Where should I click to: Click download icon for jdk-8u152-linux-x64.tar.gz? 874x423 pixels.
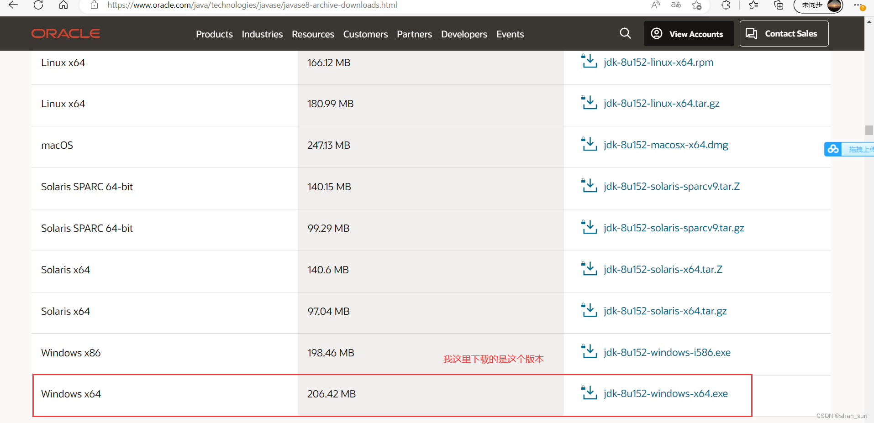coord(589,102)
